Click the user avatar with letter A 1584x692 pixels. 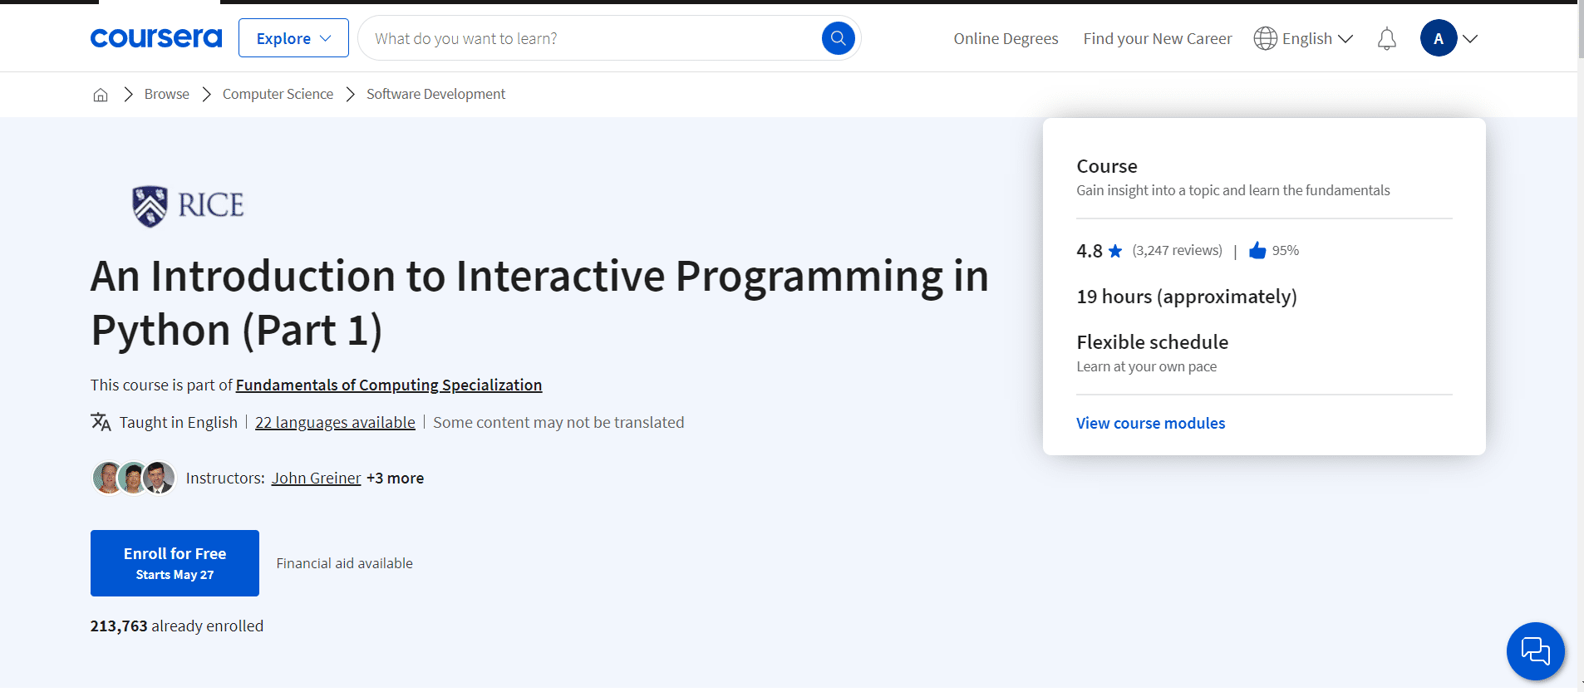[x=1438, y=39]
